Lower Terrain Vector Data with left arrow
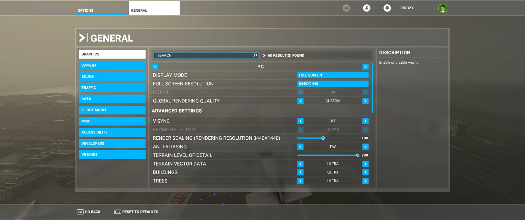 click(300, 164)
